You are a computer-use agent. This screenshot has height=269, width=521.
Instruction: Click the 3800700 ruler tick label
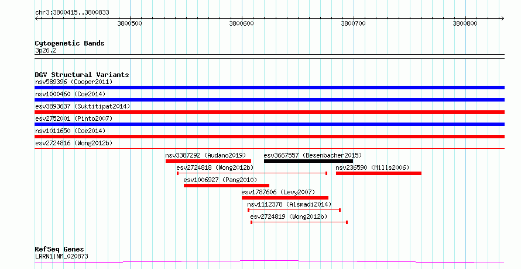coord(353,23)
